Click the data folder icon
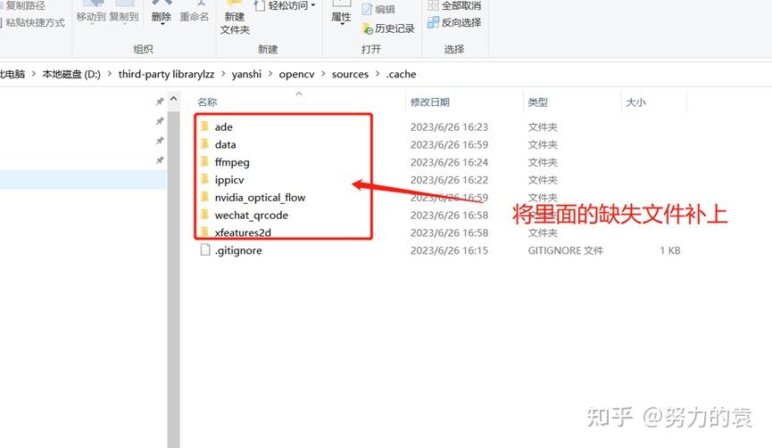Viewport: 772px width, 448px height. pyautogui.click(x=204, y=144)
